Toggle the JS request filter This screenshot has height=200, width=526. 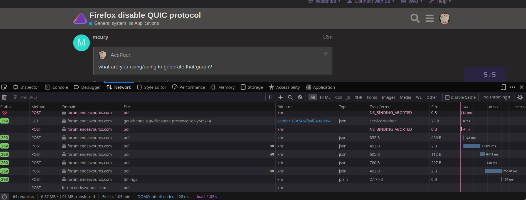[x=348, y=97]
